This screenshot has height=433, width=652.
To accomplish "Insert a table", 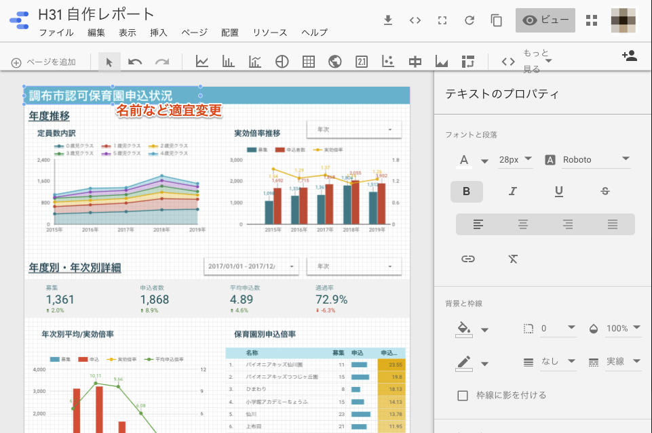I will tap(309, 62).
